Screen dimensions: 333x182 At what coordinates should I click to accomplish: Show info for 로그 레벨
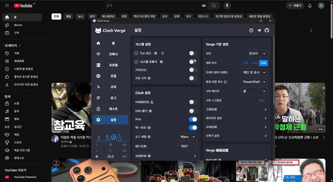(x=149, y=137)
